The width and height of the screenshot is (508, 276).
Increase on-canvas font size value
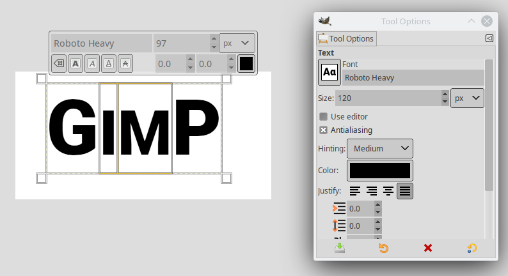[214, 39]
